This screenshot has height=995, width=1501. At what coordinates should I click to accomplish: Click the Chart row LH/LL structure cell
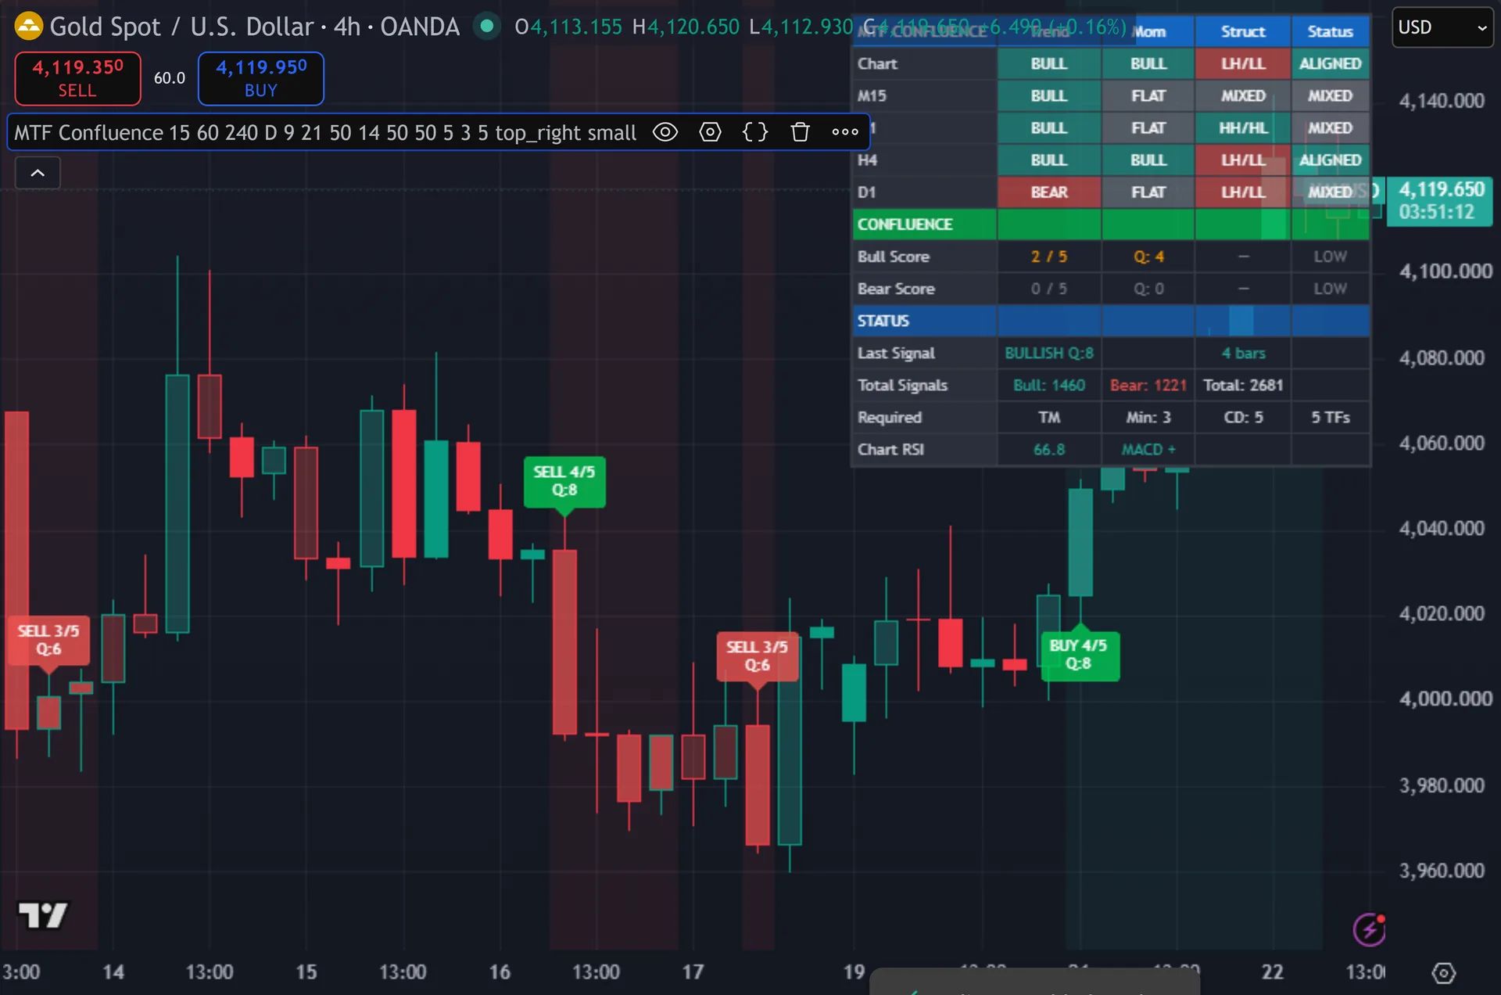point(1242,63)
